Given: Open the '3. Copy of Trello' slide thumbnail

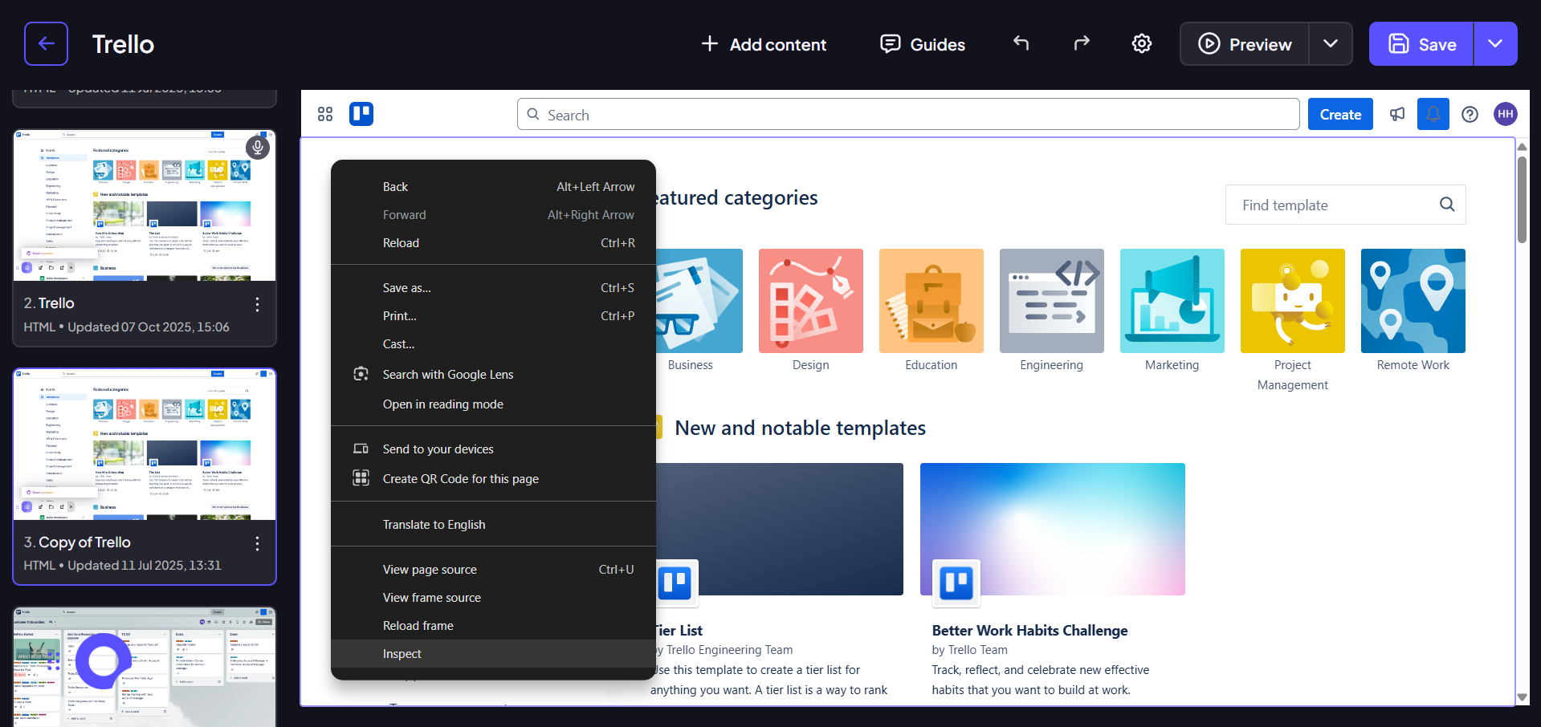Looking at the screenshot, I should (x=145, y=445).
